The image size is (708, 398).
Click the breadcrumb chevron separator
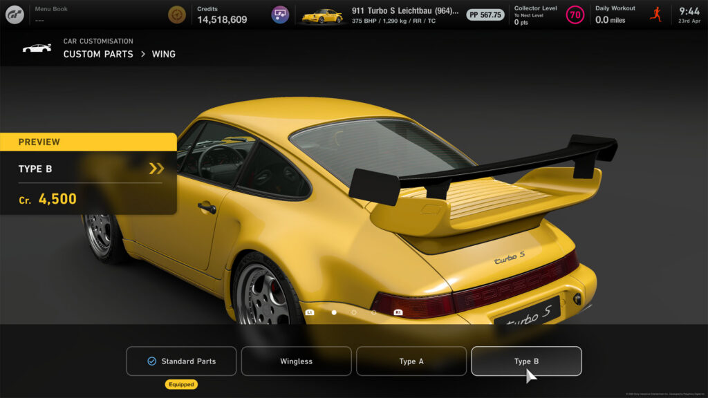click(142, 54)
